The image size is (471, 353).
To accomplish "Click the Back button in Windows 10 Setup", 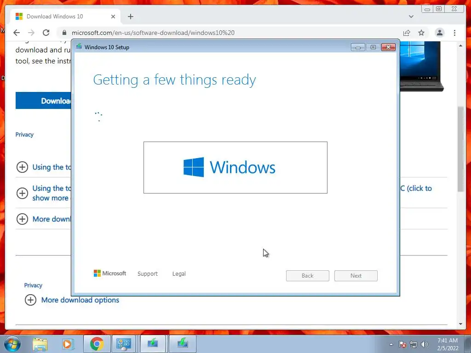I will 307,276.
